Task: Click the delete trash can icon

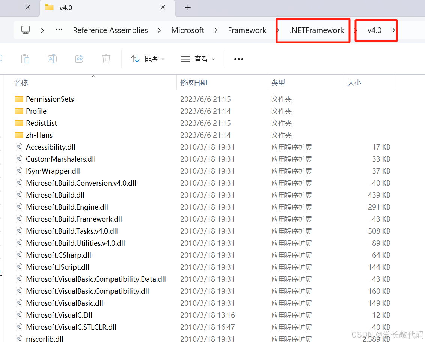Action: (x=106, y=59)
